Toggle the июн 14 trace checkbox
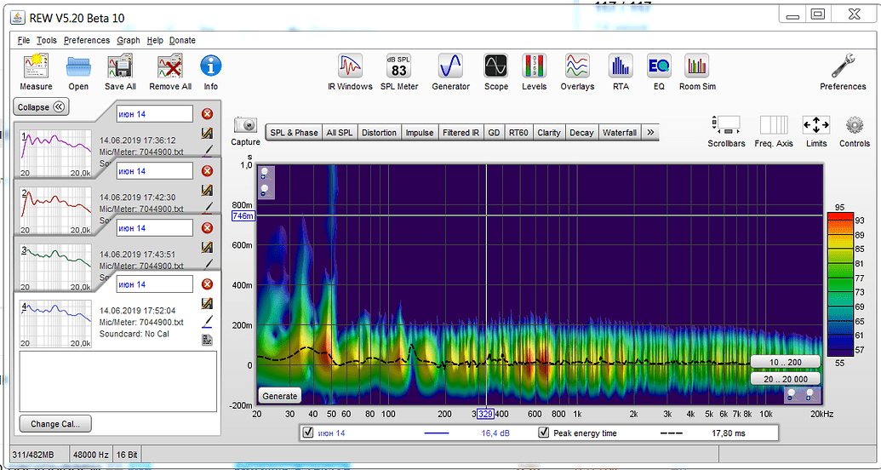Image resolution: width=881 pixels, height=470 pixels. pos(307,433)
